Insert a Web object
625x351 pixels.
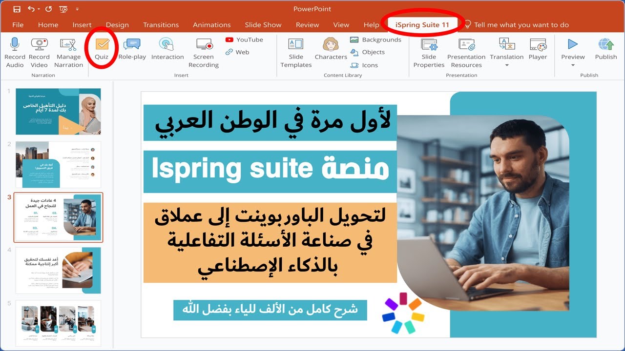point(237,52)
